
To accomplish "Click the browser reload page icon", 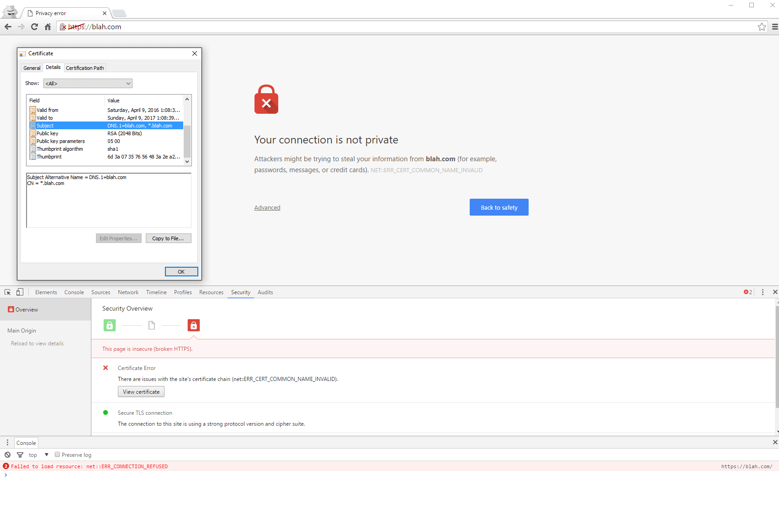I will (34, 27).
